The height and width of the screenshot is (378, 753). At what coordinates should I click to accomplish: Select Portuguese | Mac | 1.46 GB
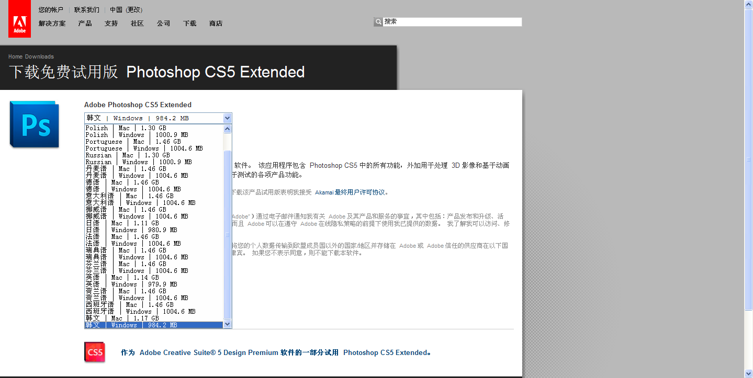154,142
